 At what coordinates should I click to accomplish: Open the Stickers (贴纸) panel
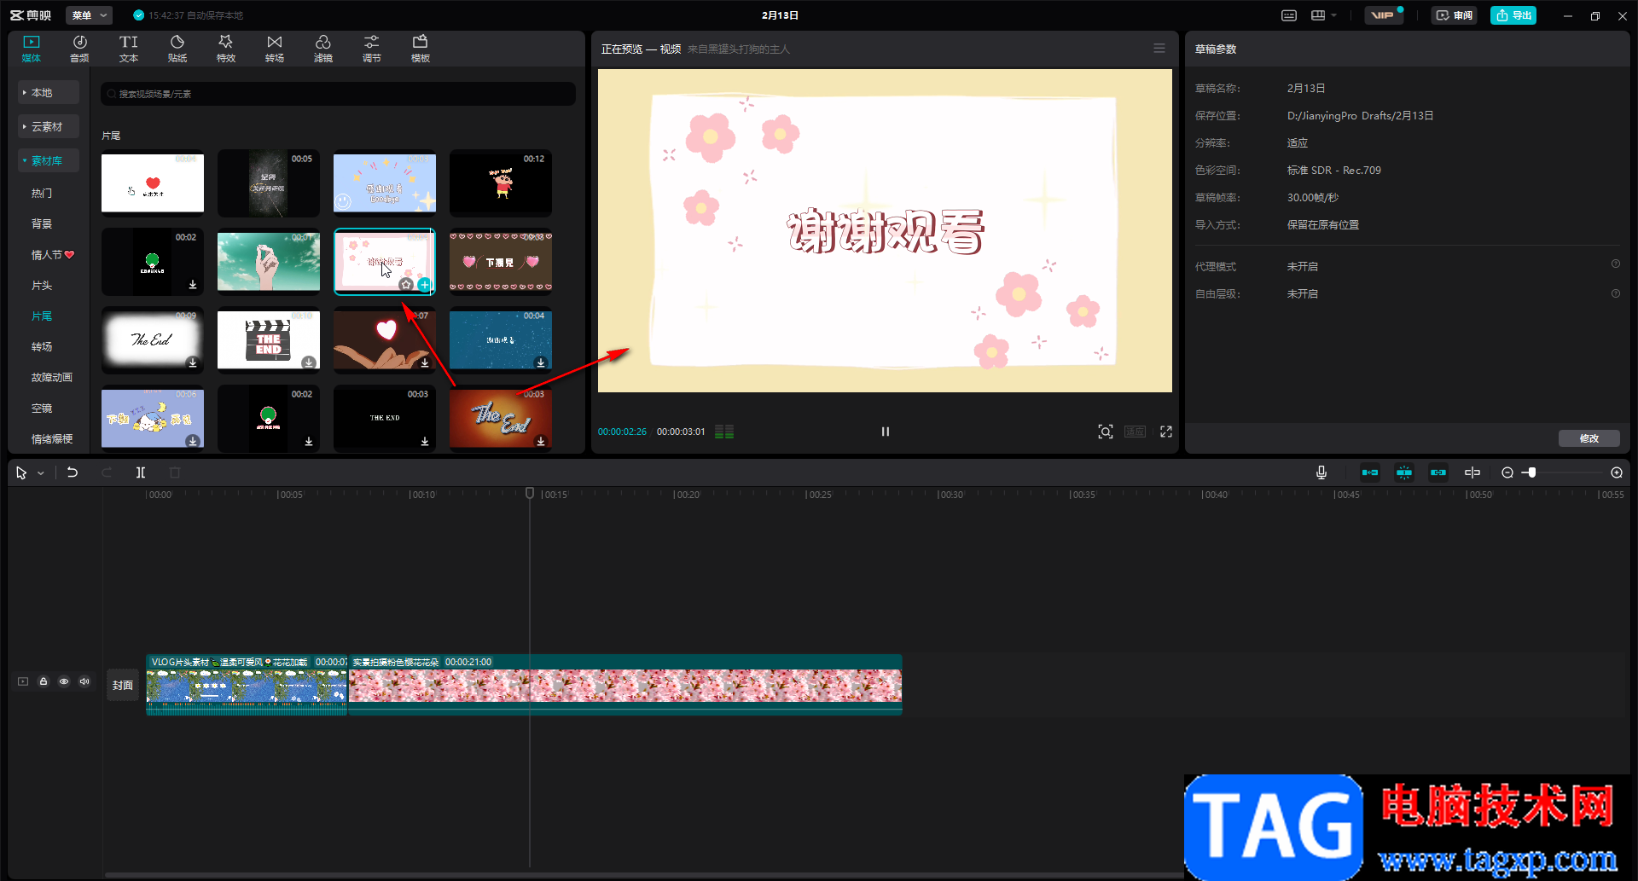177,49
